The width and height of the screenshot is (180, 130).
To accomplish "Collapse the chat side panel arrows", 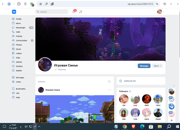I will (x=174, y=86).
